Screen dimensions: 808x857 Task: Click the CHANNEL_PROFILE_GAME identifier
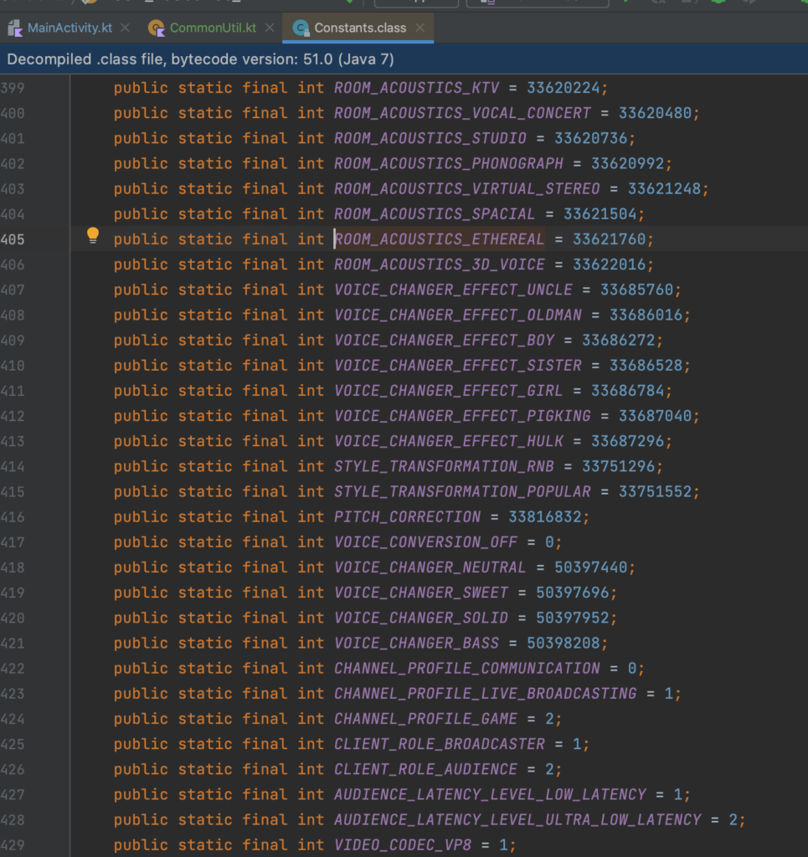pyautogui.click(x=425, y=719)
